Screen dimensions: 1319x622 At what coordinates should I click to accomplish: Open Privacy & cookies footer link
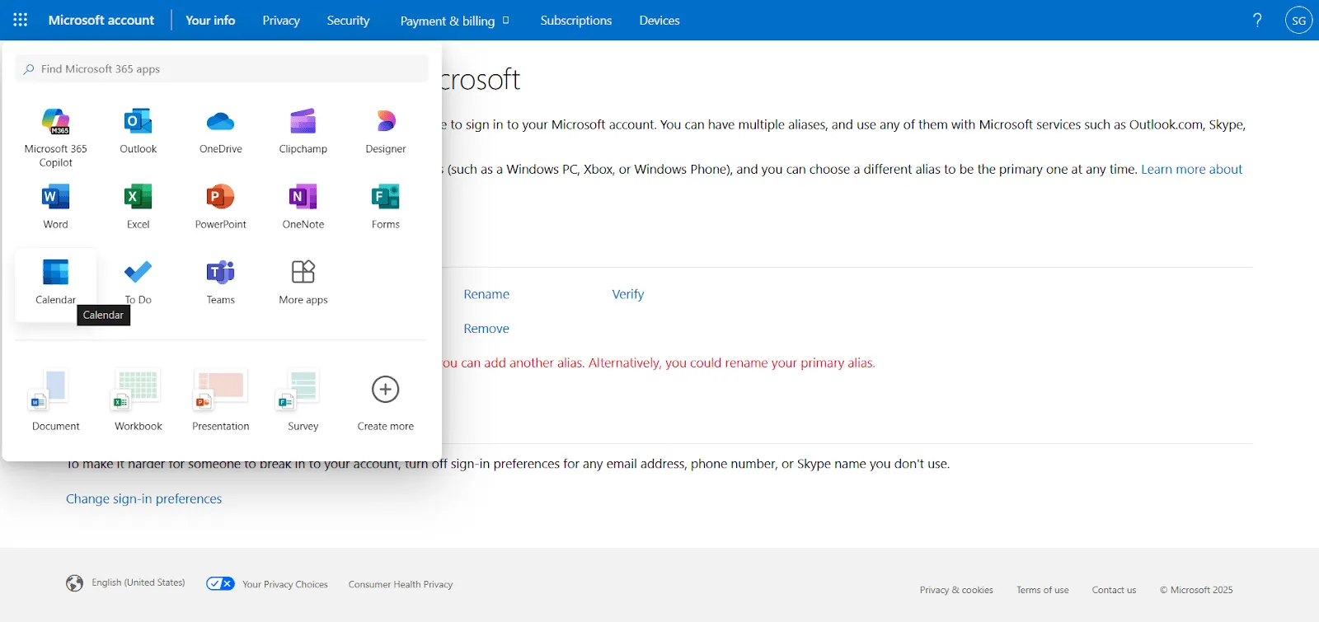click(x=956, y=590)
